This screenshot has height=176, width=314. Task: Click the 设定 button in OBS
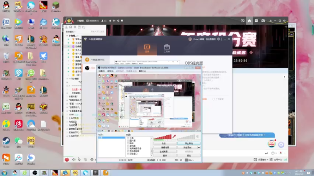point(165,144)
